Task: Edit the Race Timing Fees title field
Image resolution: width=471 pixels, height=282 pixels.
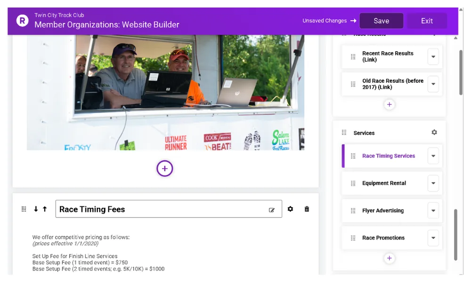Action: (x=169, y=209)
